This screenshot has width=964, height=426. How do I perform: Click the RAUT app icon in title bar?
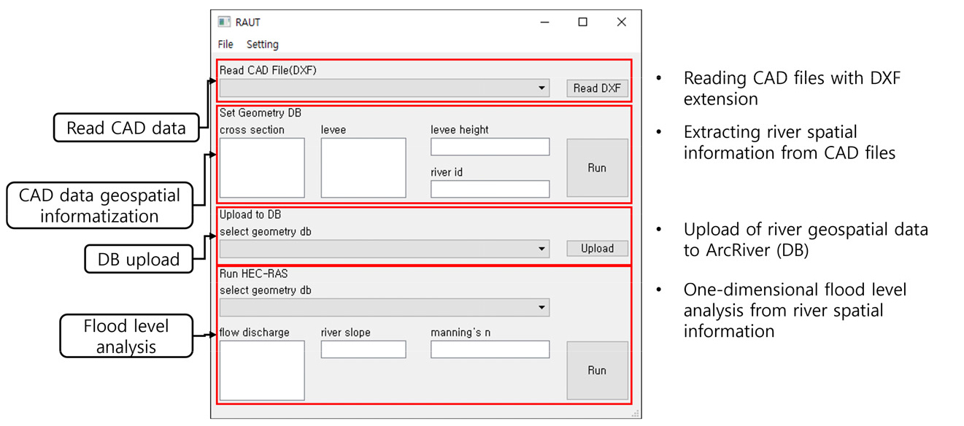click(224, 22)
